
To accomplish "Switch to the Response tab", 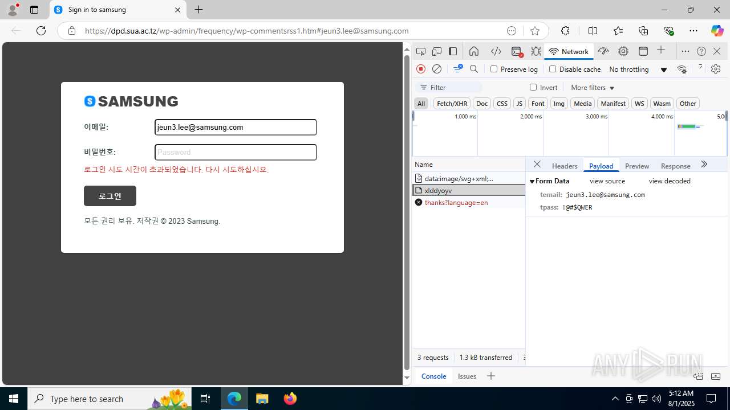I will [675, 166].
